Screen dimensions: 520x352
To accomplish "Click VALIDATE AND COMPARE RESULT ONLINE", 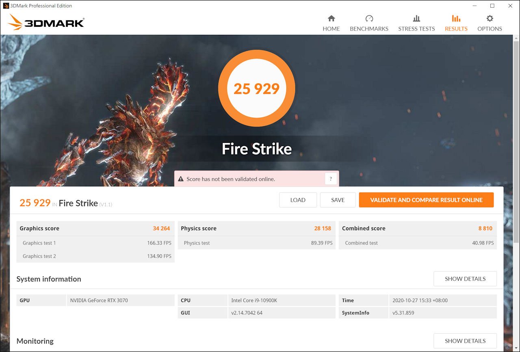I will pyautogui.click(x=426, y=200).
